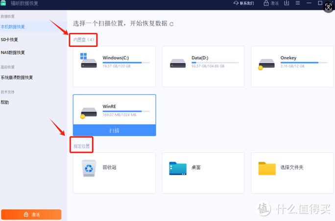Click the Data(D:) usage progress bar
Screen dimensions: 335x221
click(215, 63)
